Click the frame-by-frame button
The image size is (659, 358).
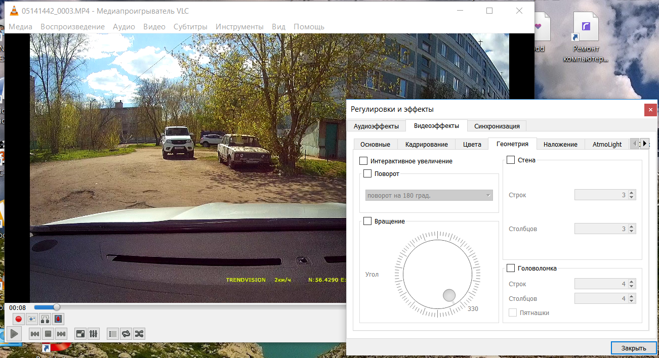(x=58, y=319)
